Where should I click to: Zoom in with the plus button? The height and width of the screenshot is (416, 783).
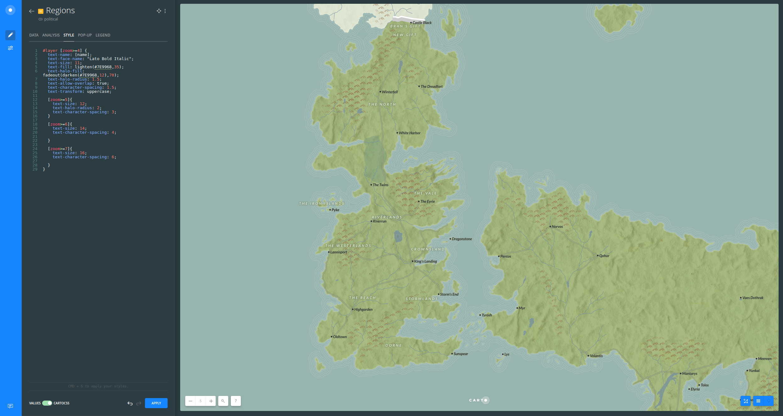(211, 401)
